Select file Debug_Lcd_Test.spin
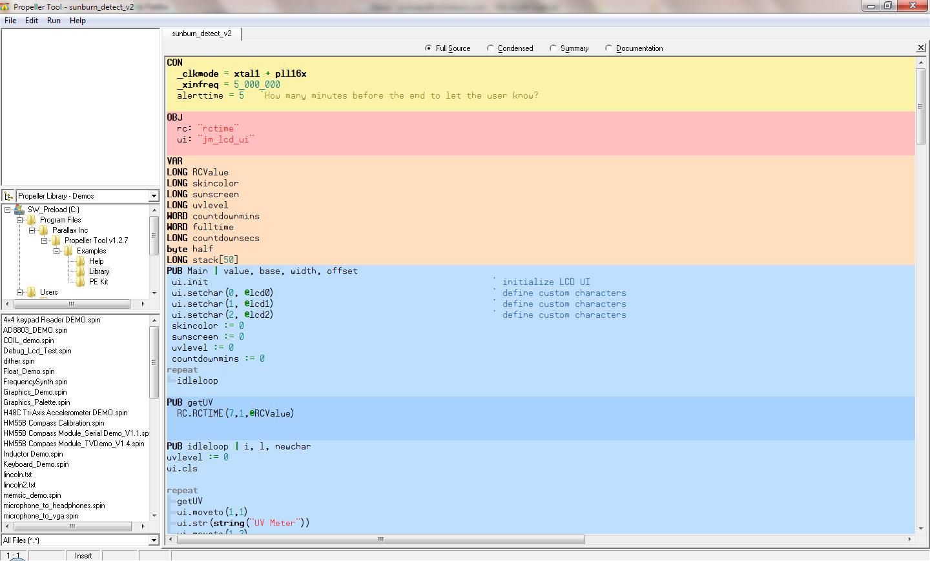This screenshot has height=561, width=930. (37, 351)
